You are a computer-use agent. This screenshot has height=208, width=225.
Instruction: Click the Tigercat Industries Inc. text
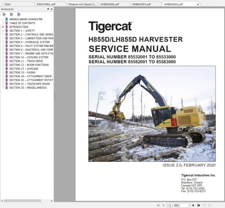198,175
